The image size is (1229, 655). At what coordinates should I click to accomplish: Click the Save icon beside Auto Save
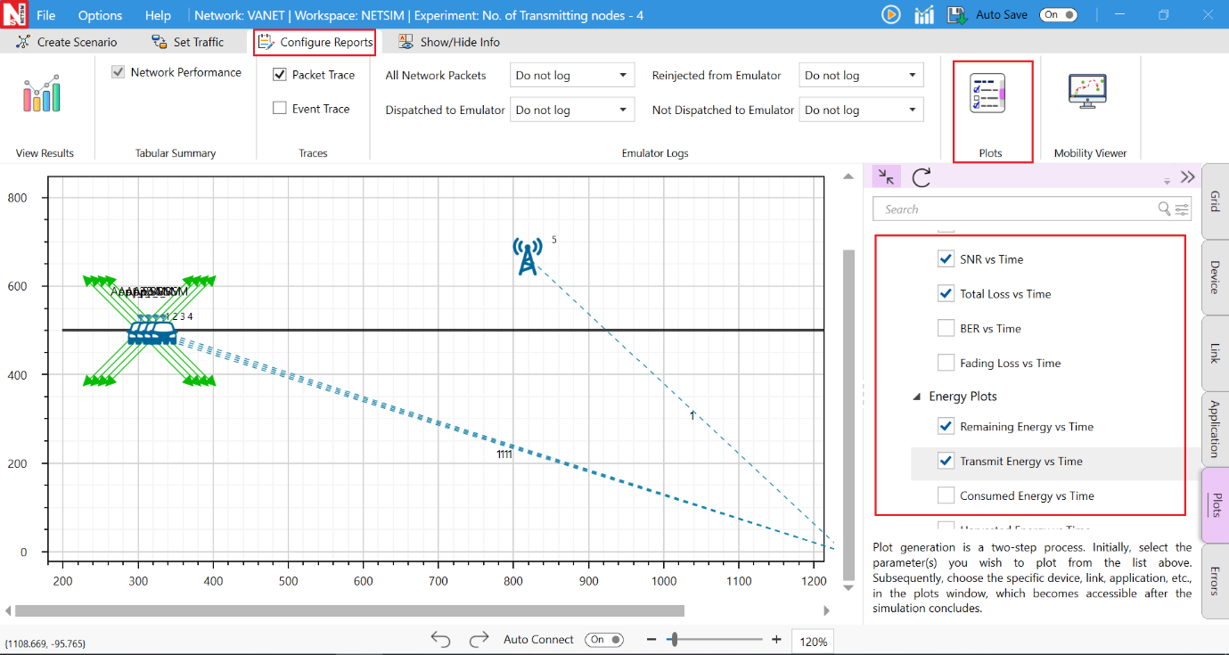(x=957, y=14)
